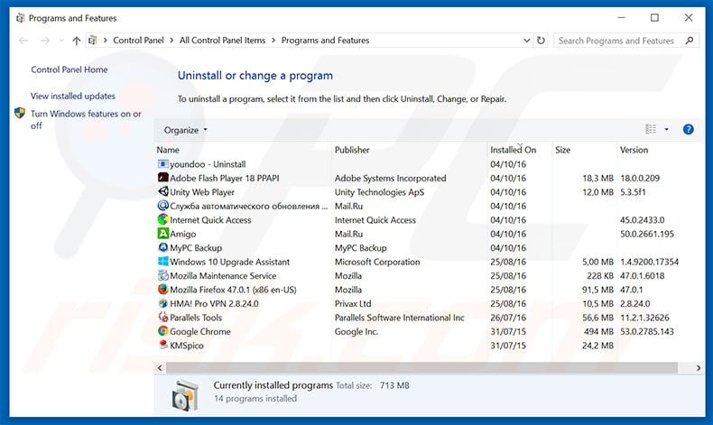The width and height of the screenshot is (713, 425).
Task: Open the recent locations dropdown arrow
Action: pos(62,41)
